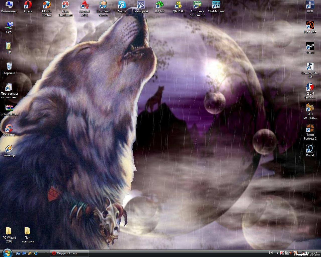Select the Программы и компоненты shortcut

tap(9, 91)
